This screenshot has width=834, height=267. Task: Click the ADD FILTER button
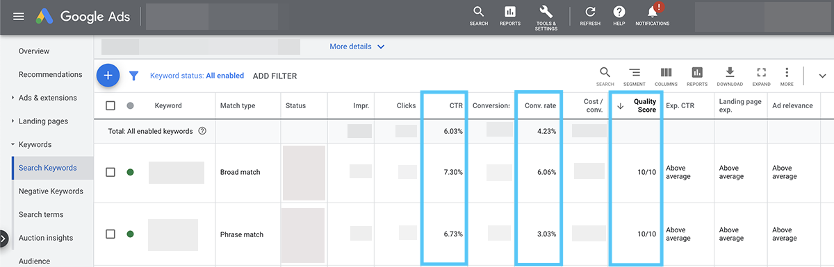pos(275,76)
